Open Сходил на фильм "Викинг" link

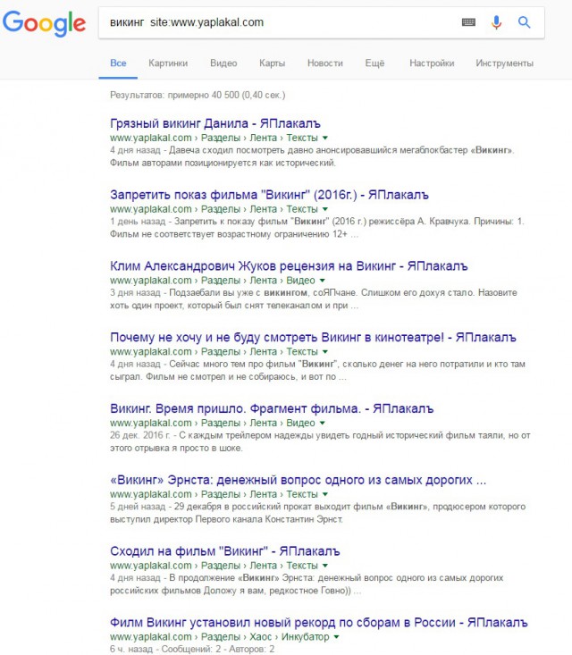225,551
